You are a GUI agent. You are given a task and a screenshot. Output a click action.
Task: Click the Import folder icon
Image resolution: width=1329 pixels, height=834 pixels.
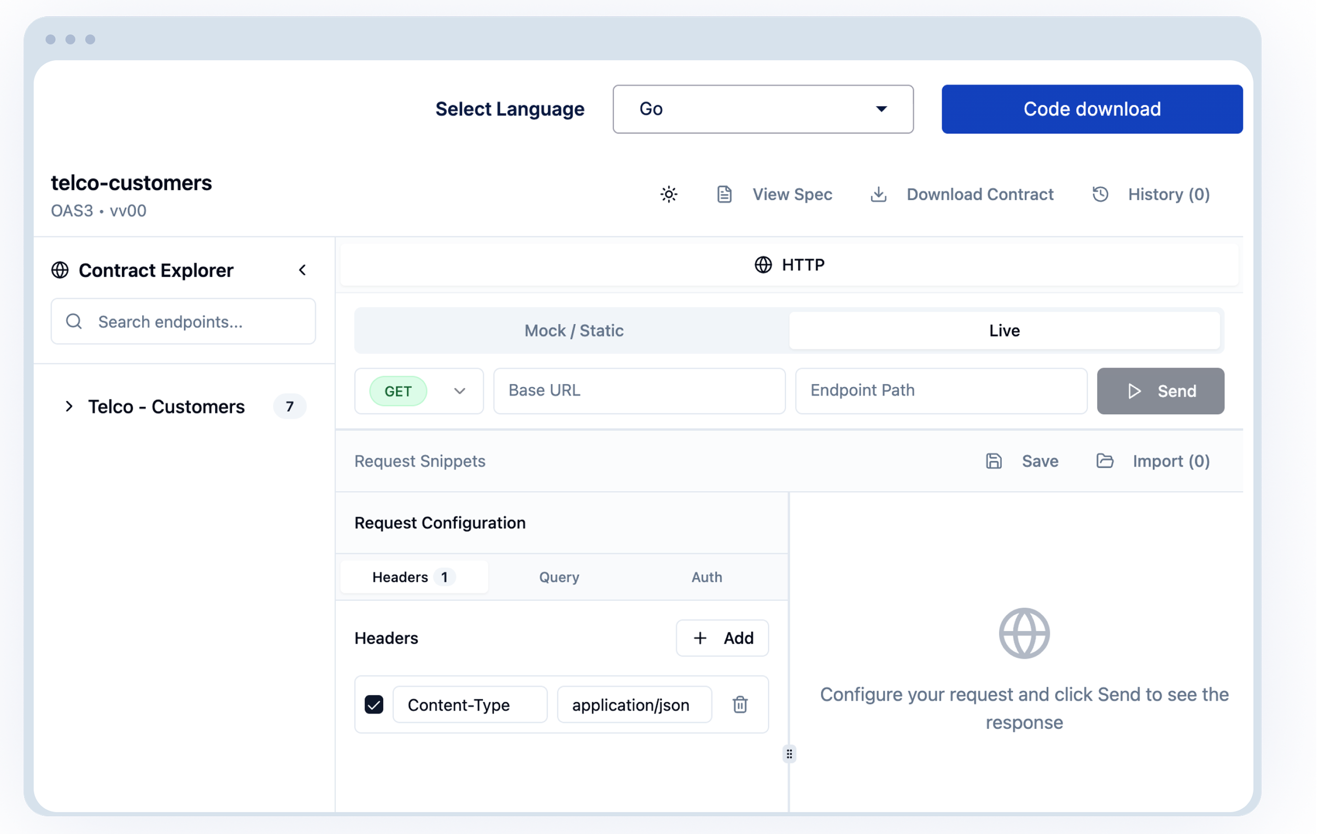[1105, 461]
